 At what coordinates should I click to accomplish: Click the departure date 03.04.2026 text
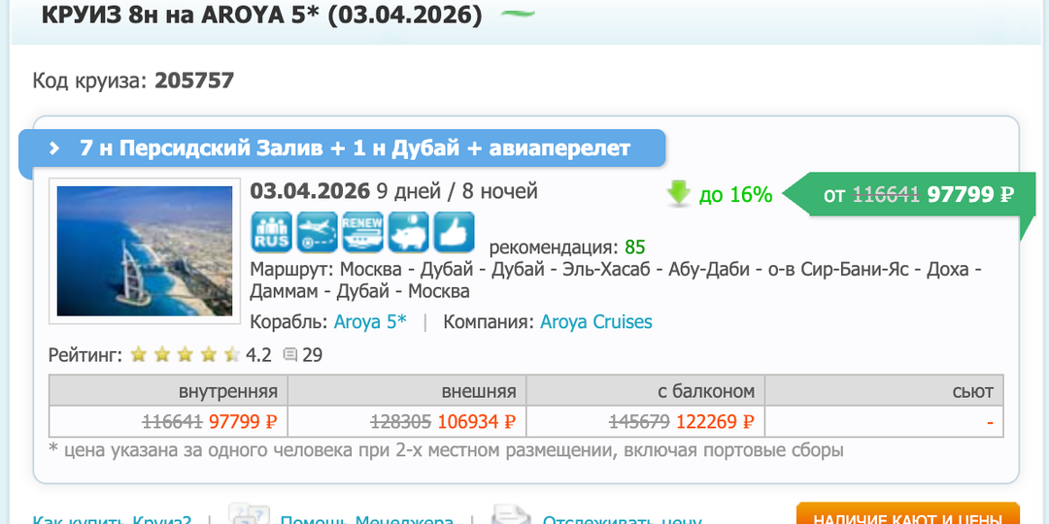pyautogui.click(x=310, y=191)
